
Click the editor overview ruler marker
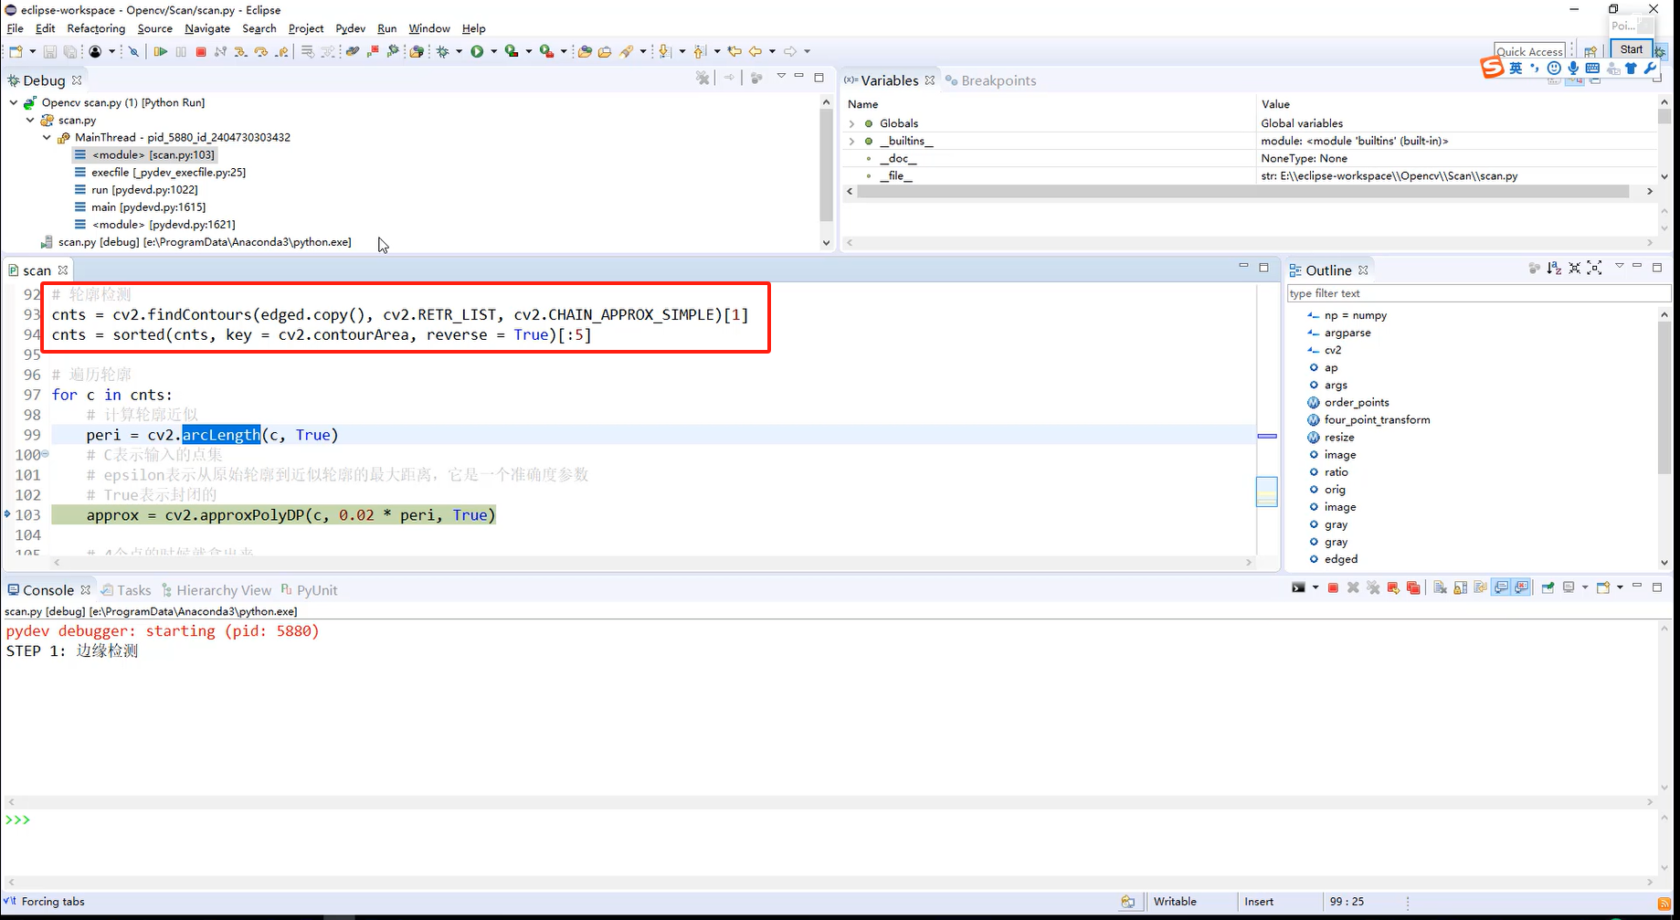[x=1266, y=436]
